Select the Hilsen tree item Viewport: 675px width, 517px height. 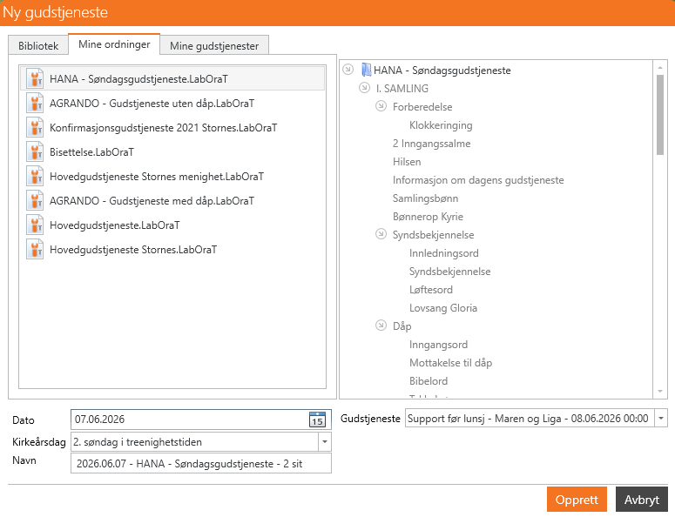(x=407, y=162)
